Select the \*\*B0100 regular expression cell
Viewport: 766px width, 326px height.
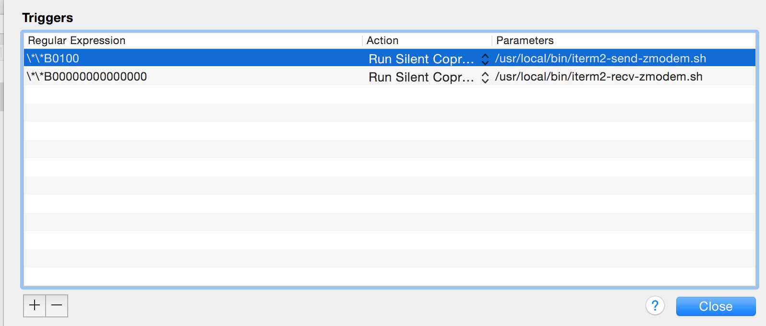coord(53,58)
